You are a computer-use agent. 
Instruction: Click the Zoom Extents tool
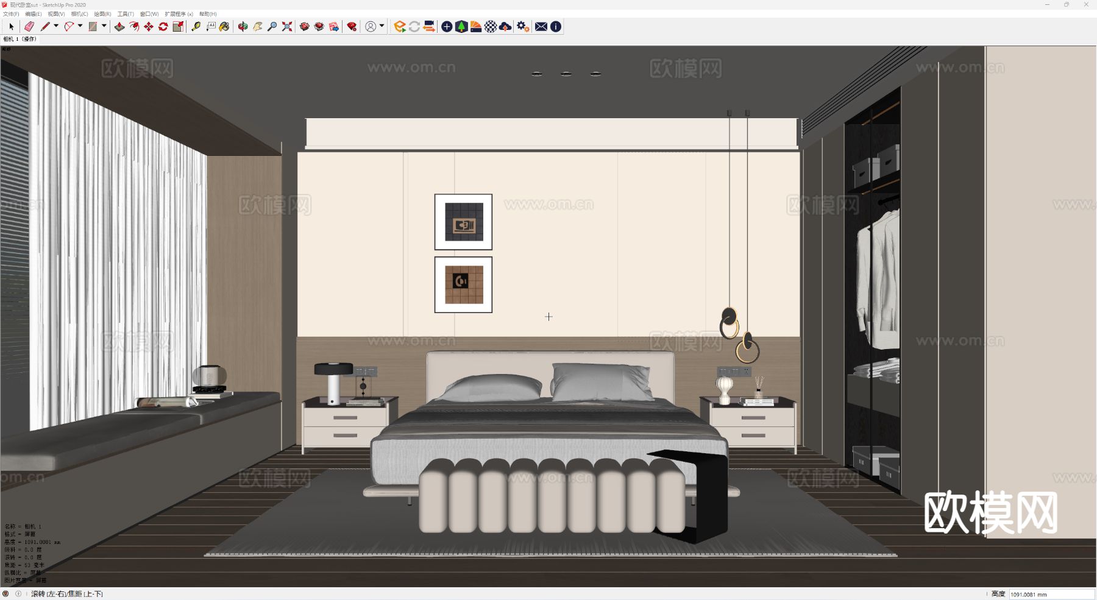[287, 26]
